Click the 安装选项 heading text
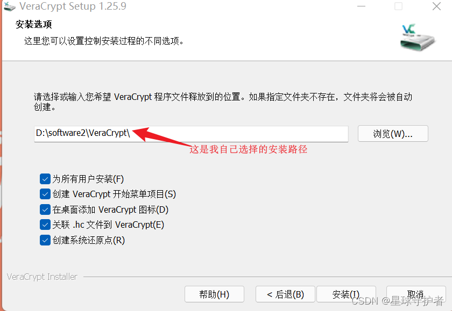452x311 pixels. [34, 25]
